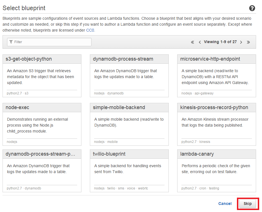The height and width of the screenshot is (212, 262).
Task: Click description 'Performs a periodic check of the given site'
Action: (216, 169)
